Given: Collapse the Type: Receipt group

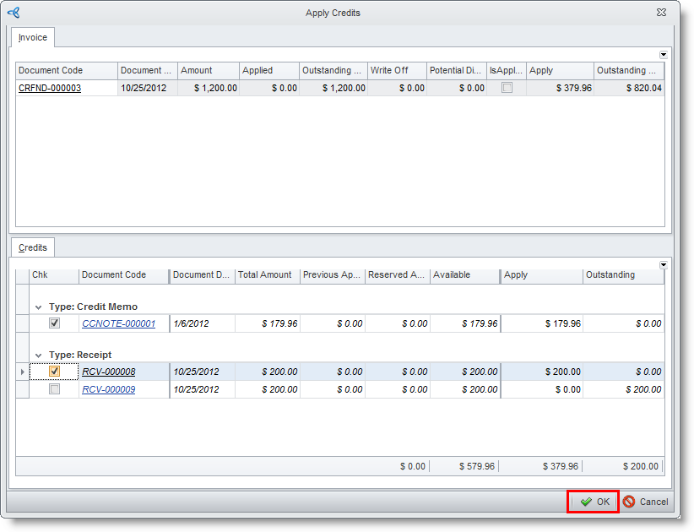Looking at the screenshot, I should coord(38,356).
